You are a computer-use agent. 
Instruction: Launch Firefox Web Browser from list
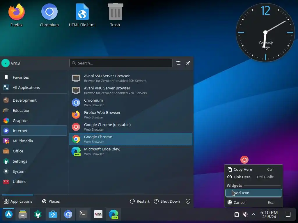pos(131,115)
